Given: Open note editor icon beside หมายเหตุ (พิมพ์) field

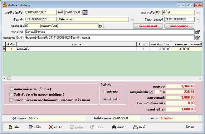Looking at the screenshot, I should click(x=197, y=38).
